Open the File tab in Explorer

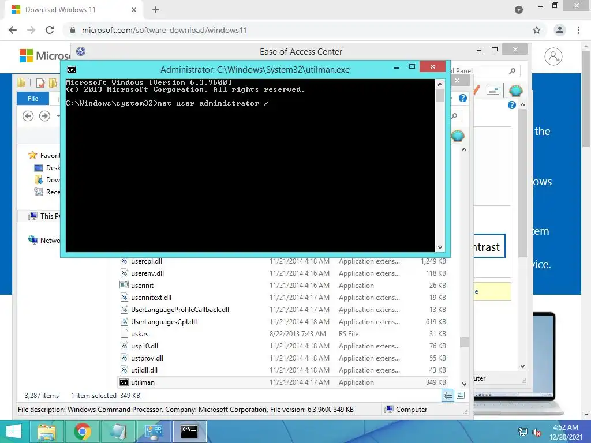pyautogui.click(x=33, y=99)
